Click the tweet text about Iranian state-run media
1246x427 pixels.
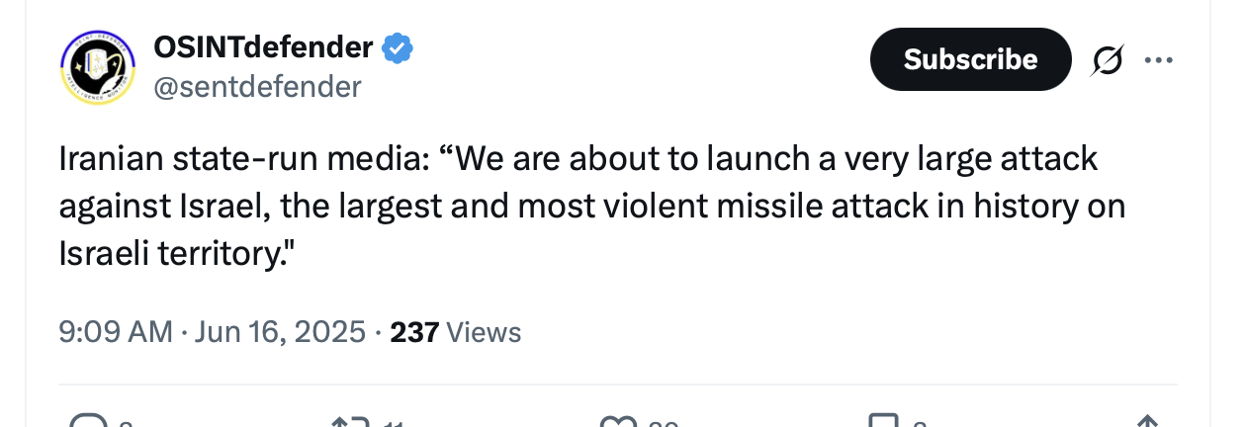[x=592, y=207]
